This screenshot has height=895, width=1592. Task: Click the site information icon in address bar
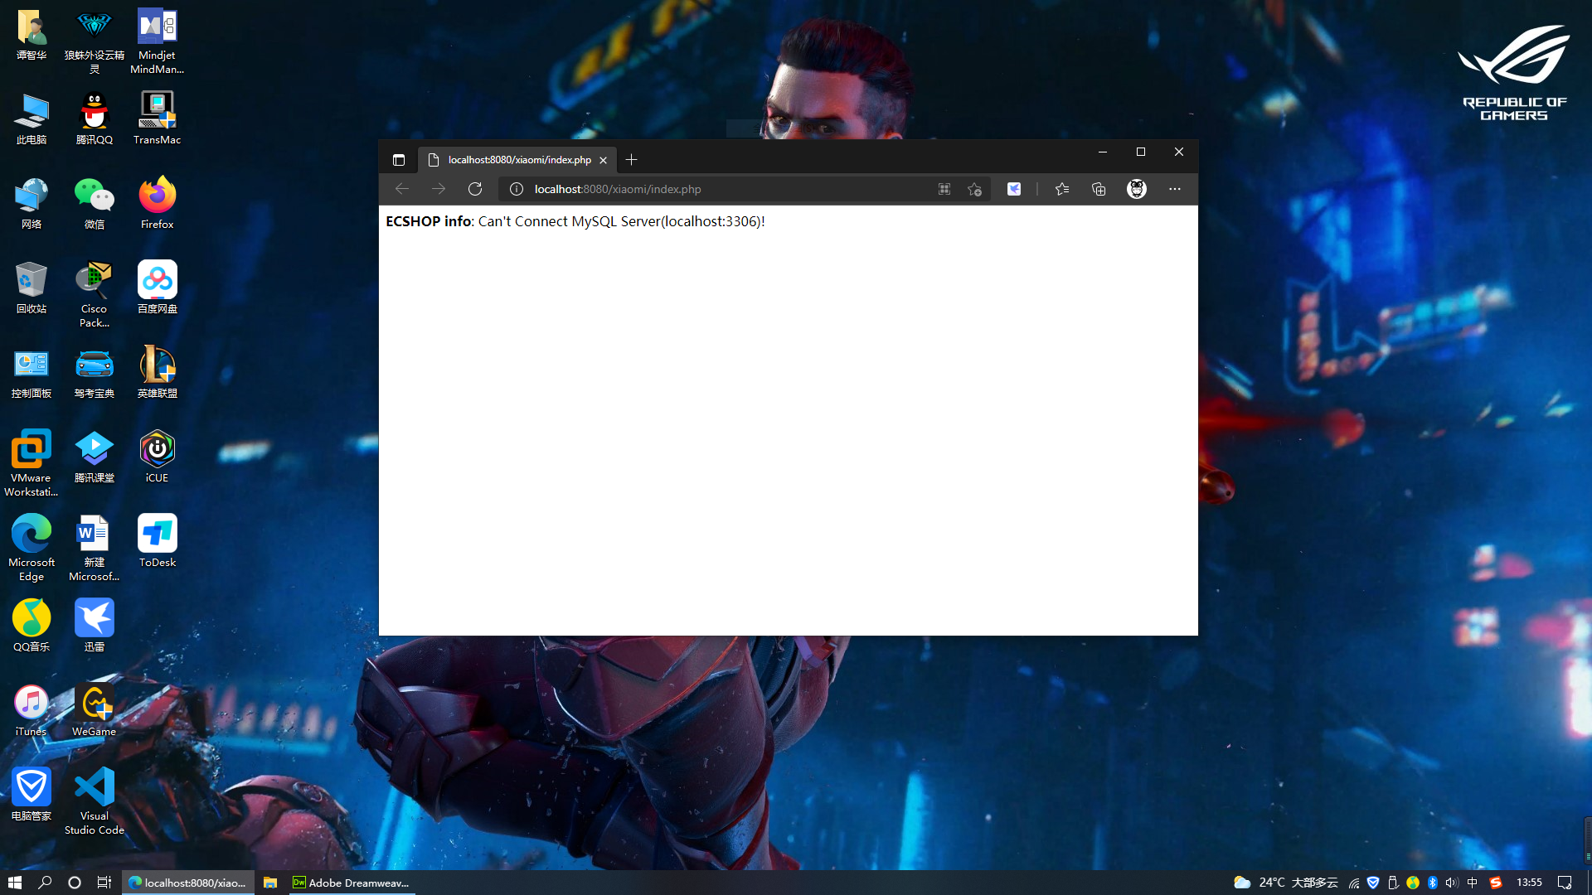tap(517, 189)
